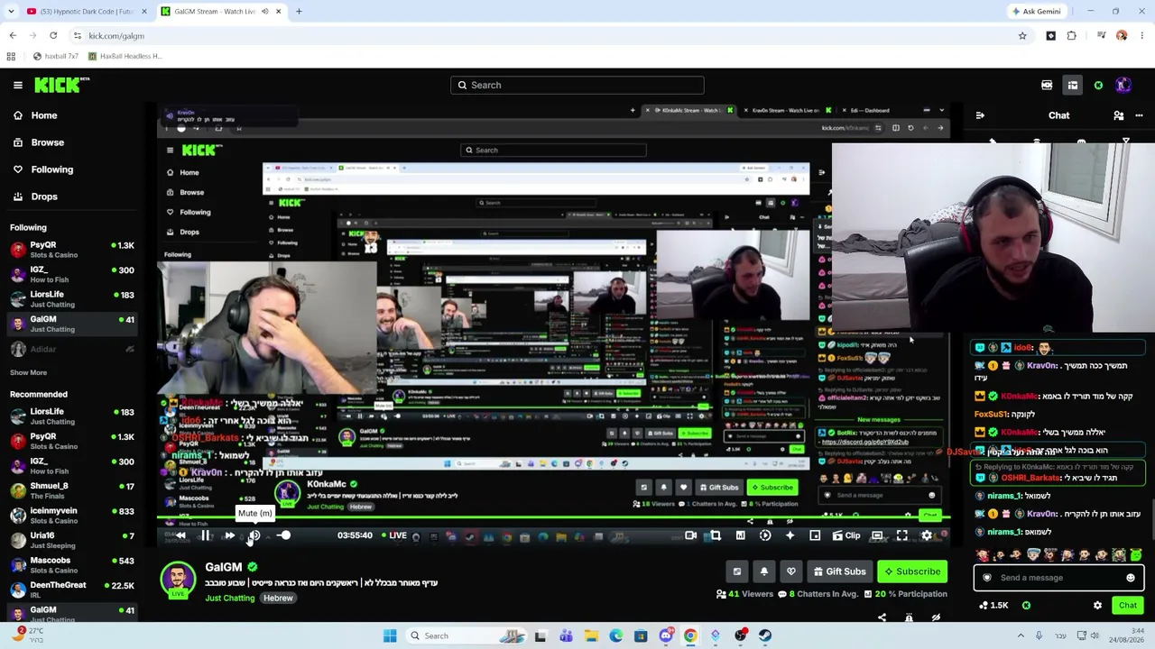1155x649 pixels.
Task: Toggle fullscreen on the player
Action: (x=901, y=535)
